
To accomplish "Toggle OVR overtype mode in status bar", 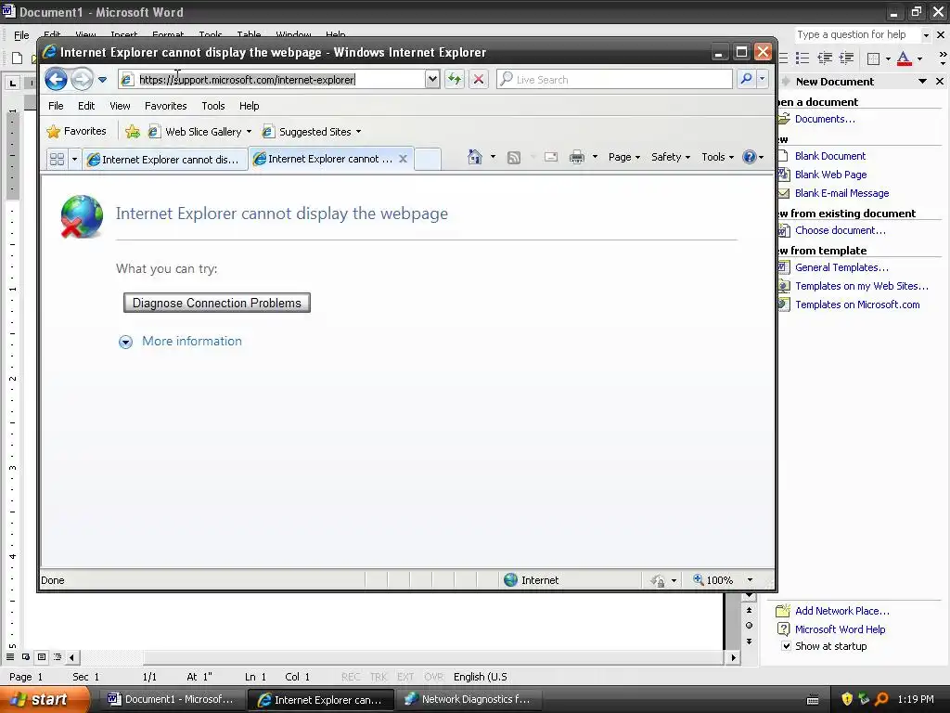I will (433, 677).
